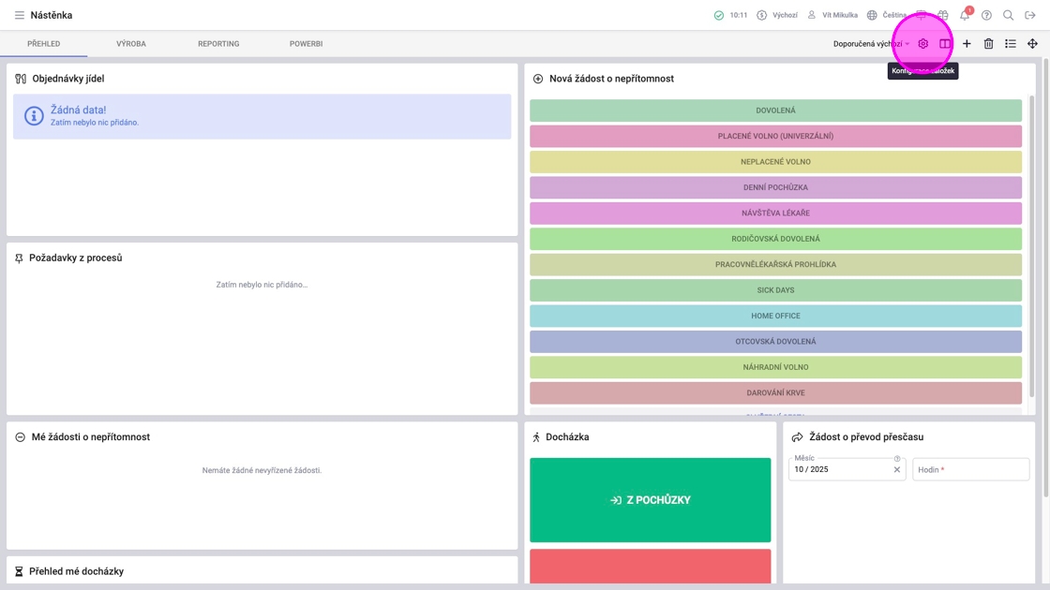This screenshot has height=590, width=1050.
Task: Open tab configuration gear icon
Action: [x=922, y=43]
